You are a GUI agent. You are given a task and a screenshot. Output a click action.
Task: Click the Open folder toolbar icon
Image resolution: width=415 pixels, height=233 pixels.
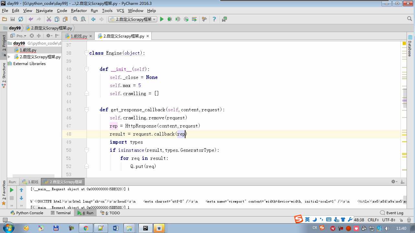tap(5, 19)
